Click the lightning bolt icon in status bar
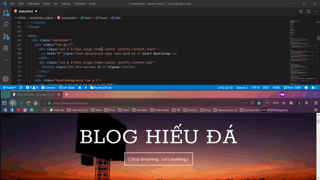Viewport: 320px width, 180px height. point(85,87)
